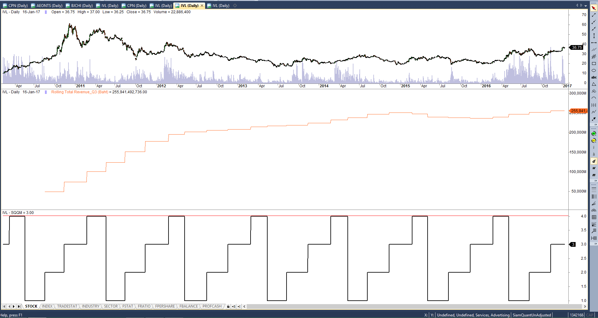Choose the Fibonacci arcs tool
The height and width of the screenshot is (318, 598).
pyautogui.click(x=594, y=210)
